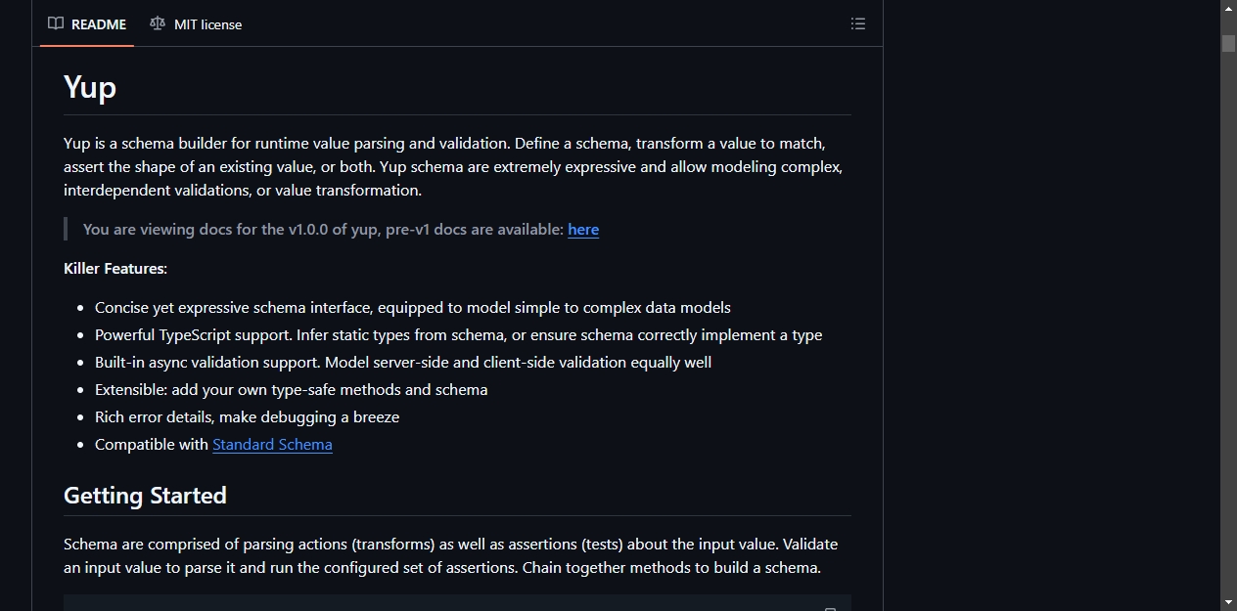1237x611 pixels.
Task: Click the Powerful TypeScript support bullet
Action: coord(458,334)
